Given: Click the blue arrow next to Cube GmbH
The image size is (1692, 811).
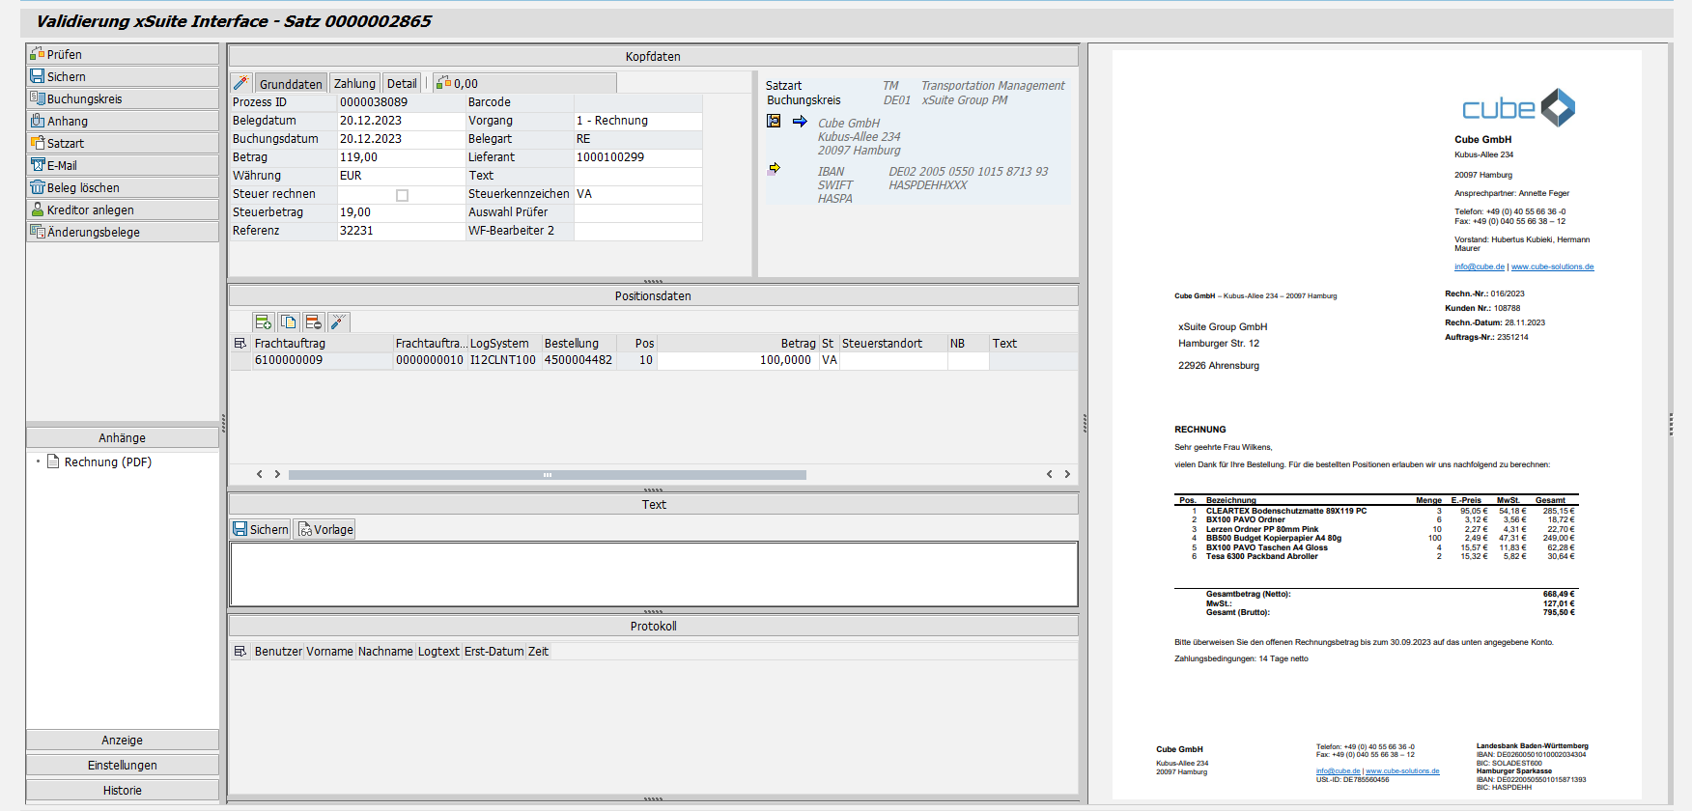Looking at the screenshot, I should click(800, 121).
